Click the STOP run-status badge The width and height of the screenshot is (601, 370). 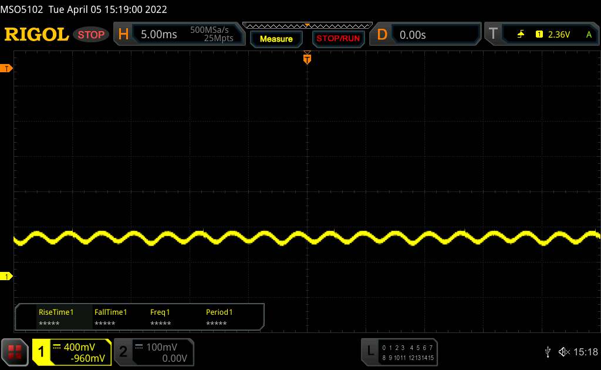point(91,35)
